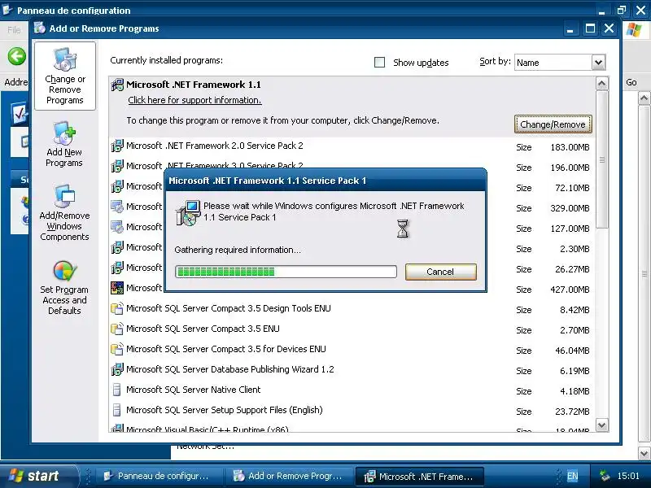This screenshot has width=651, height=488.
Task: Select Microsoft SQL Server Setup Support Files (English)
Action: point(352,411)
